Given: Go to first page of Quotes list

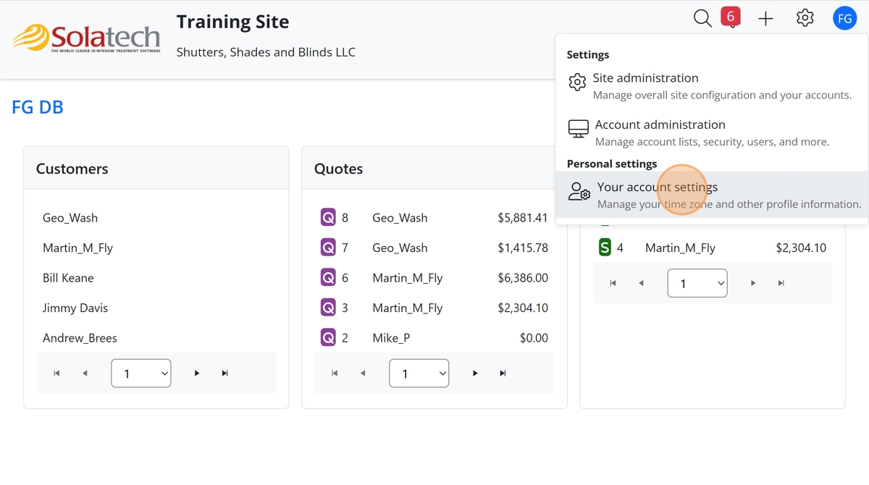Looking at the screenshot, I should point(335,374).
